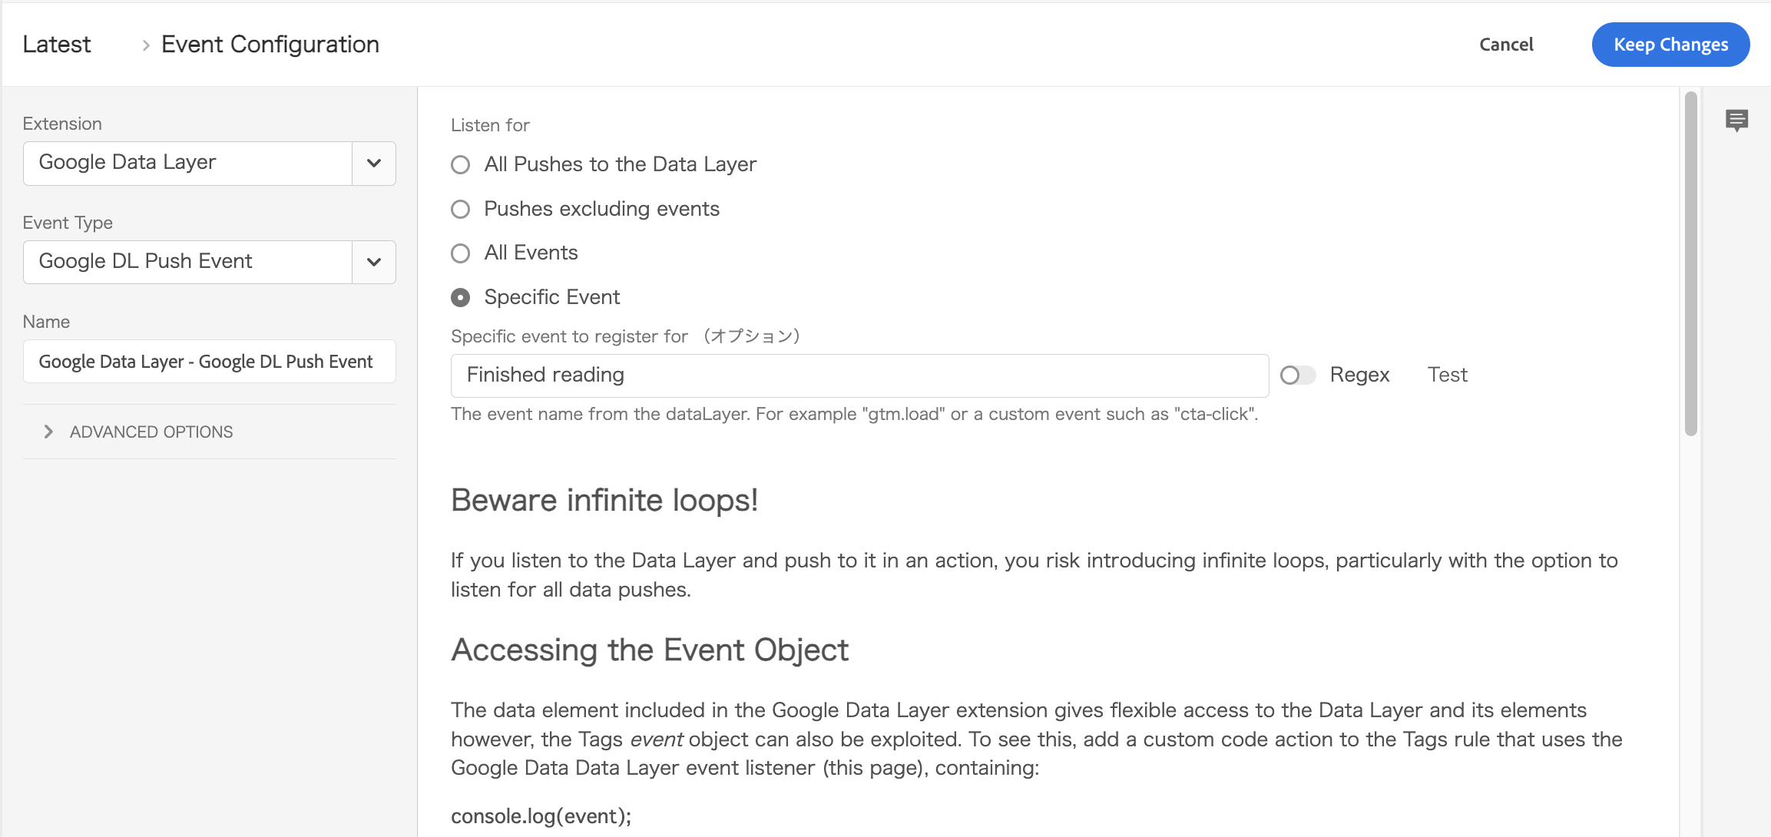The image size is (1771, 837).
Task: Select the console.log(event) code text
Action: click(541, 816)
